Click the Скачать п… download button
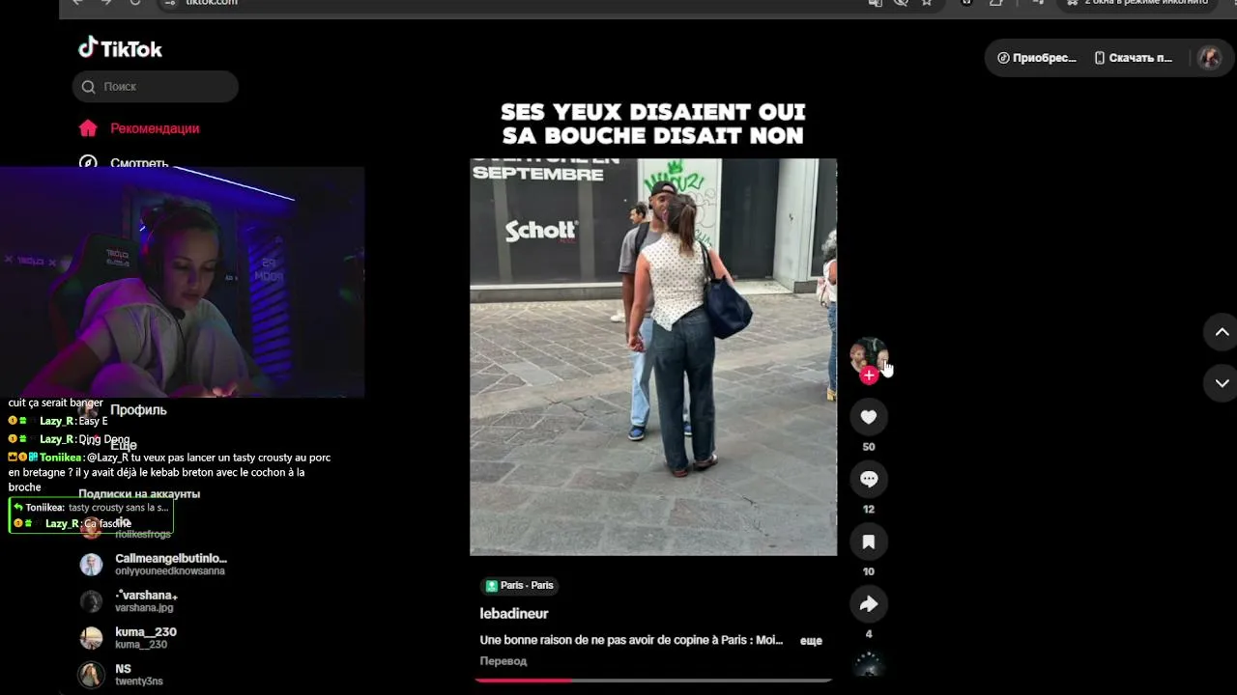This screenshot has width=1237, height=695. [x=1133, y=58]
